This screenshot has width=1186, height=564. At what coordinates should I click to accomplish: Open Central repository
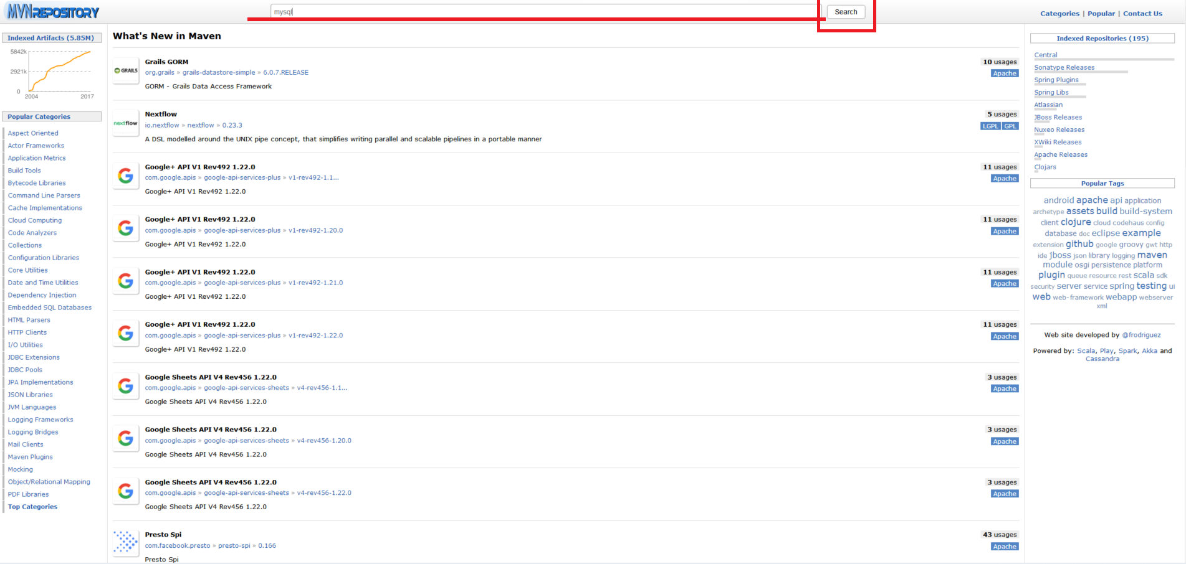tap(1046, 55)
